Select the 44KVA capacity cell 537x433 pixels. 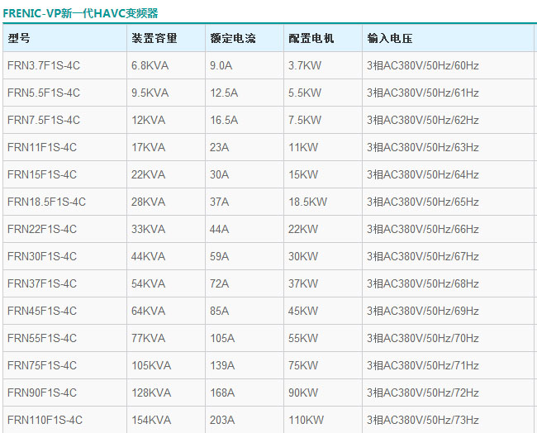point(149,256)
